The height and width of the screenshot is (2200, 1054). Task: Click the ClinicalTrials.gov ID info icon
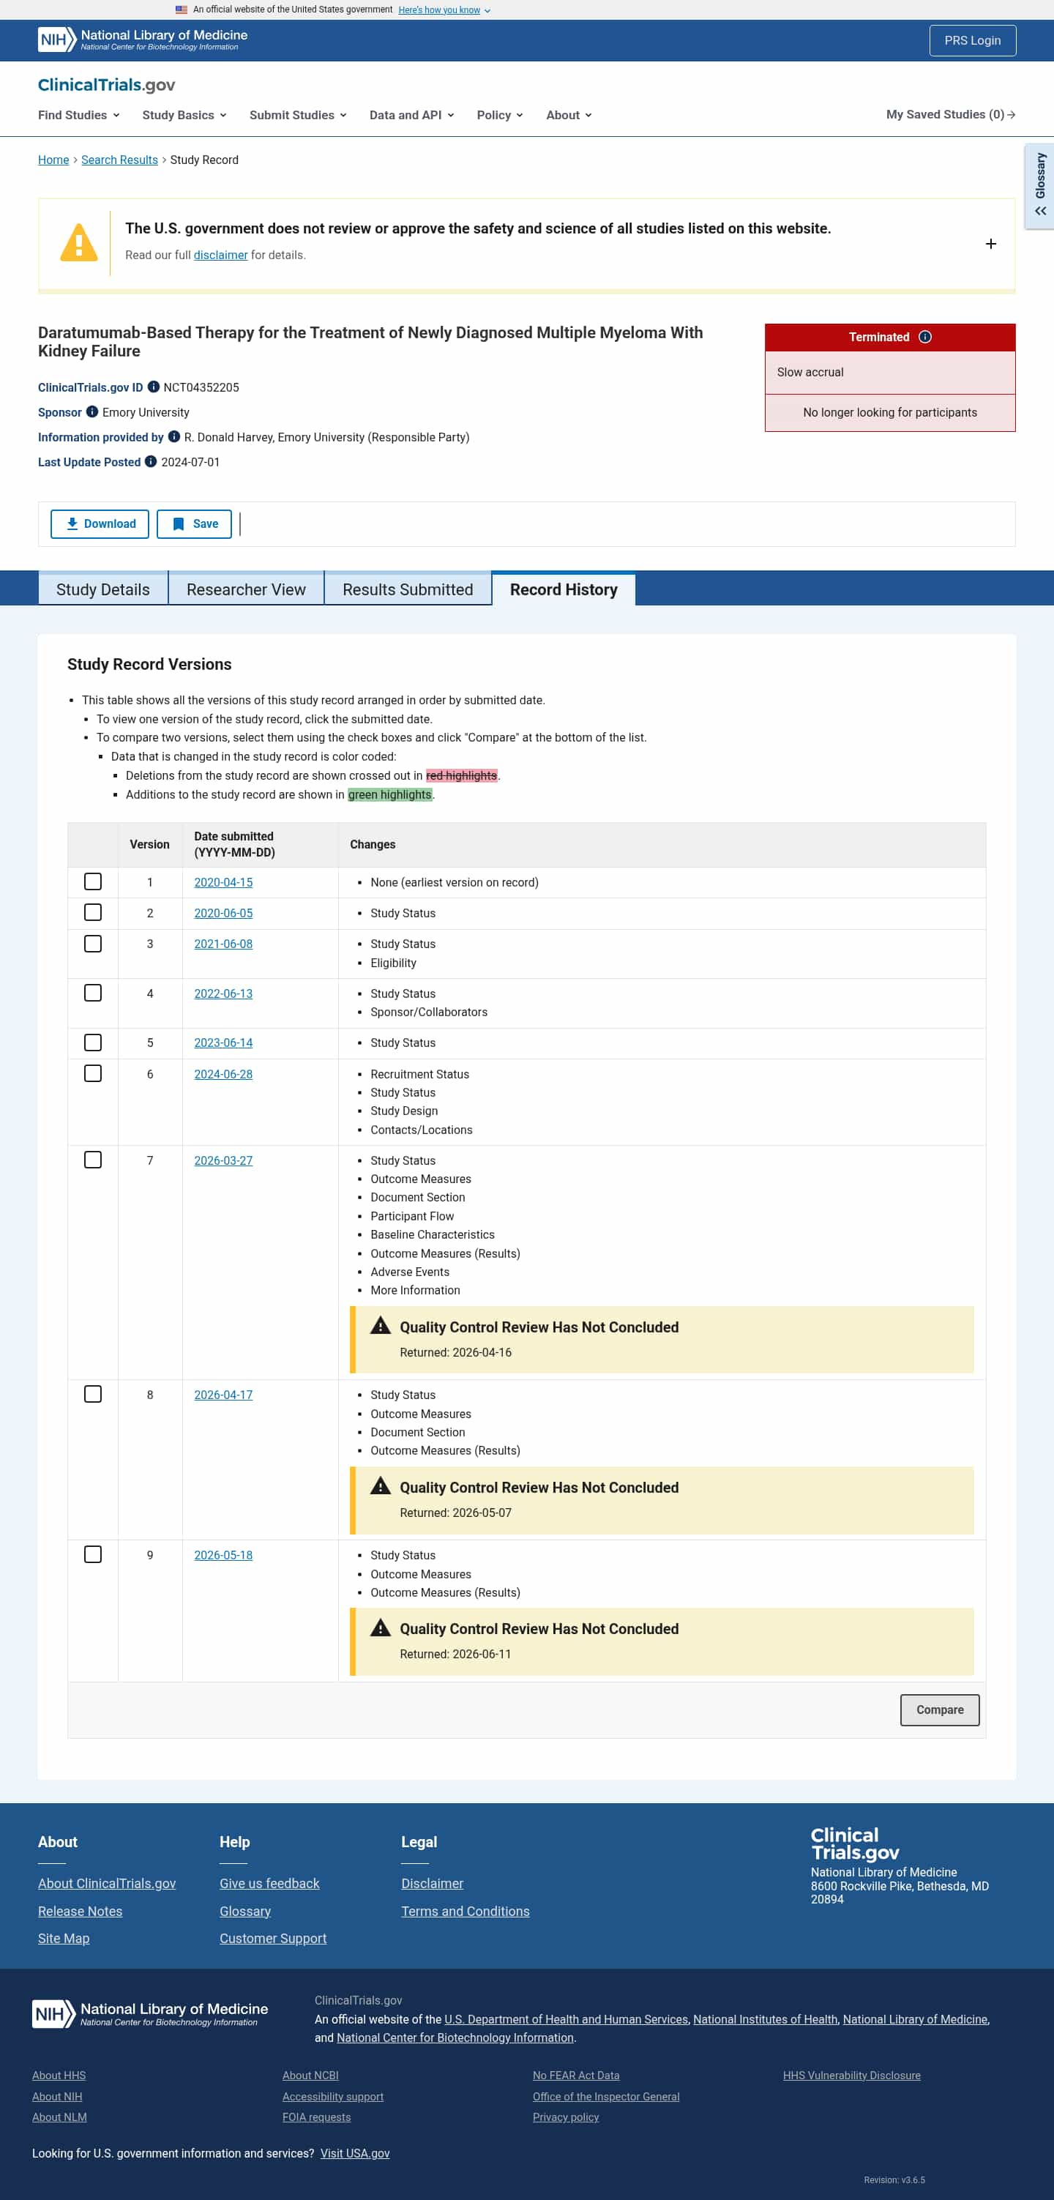(154, 387)
